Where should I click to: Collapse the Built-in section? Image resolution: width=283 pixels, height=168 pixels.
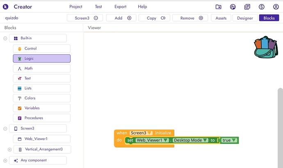[5, 38]
